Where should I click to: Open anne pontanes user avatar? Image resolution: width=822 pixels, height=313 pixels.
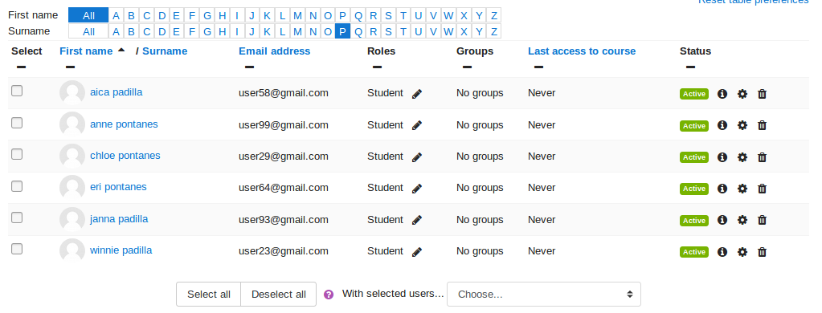(72, 124)
